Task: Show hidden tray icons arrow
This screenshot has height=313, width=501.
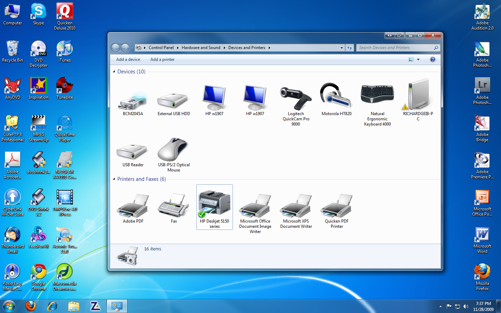Action: tap(440, 306)
